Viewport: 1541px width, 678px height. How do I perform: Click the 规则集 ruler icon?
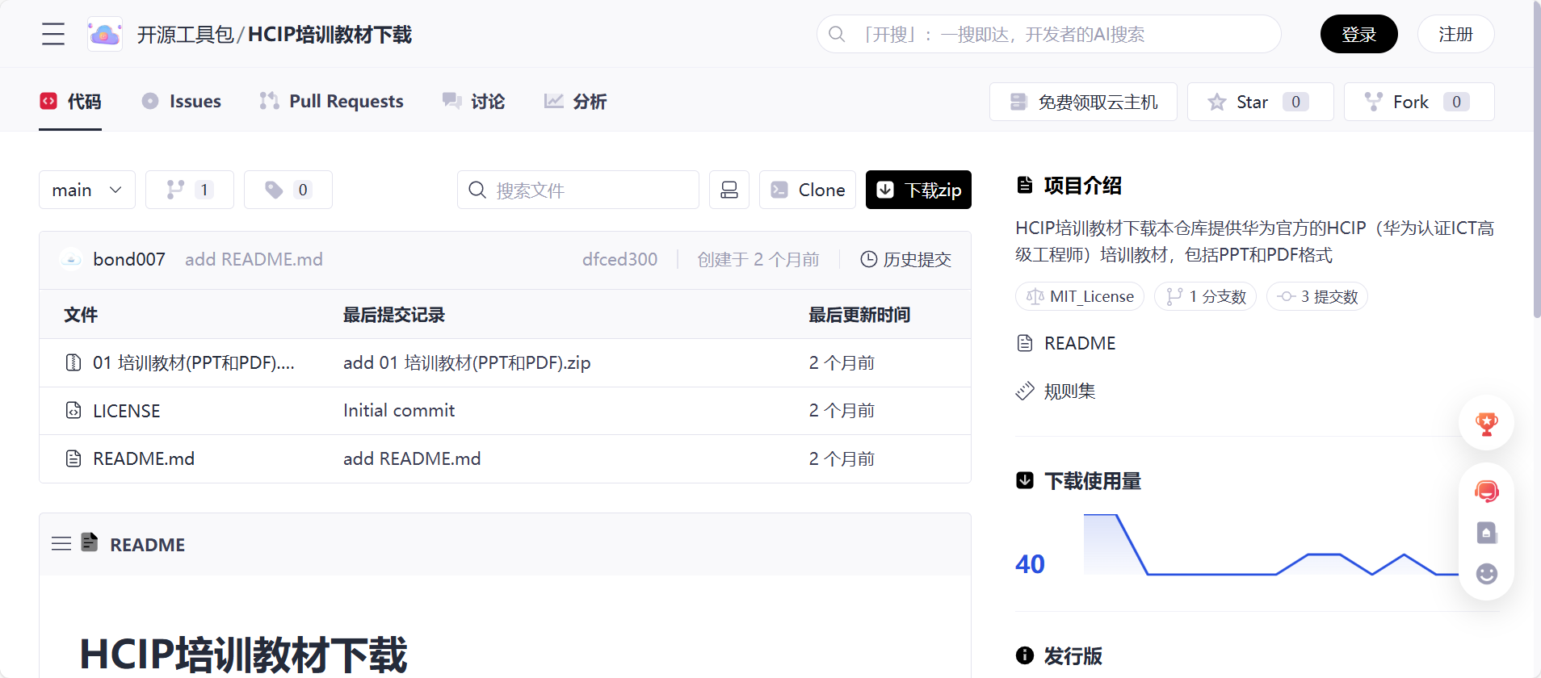1025,391
